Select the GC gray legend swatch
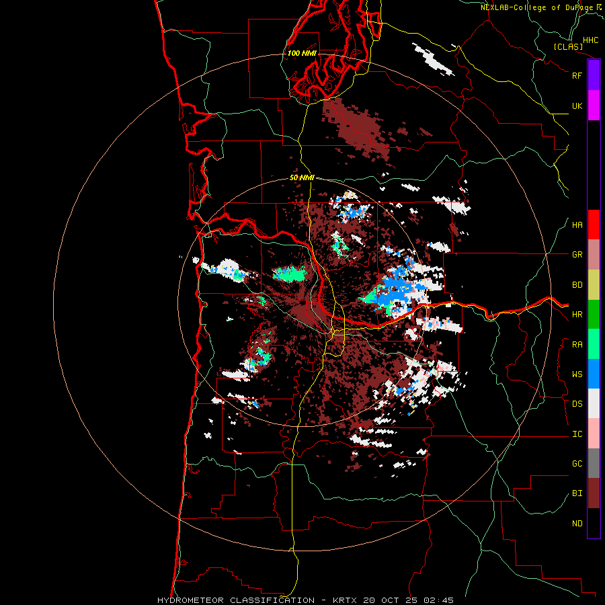605x605 pixels. (x=594, y=463)
